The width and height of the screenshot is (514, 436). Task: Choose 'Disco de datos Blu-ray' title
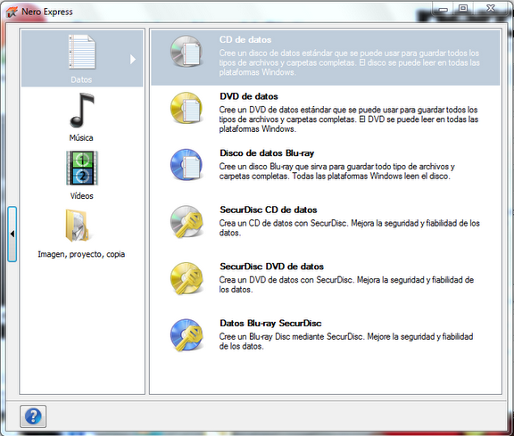267,153
